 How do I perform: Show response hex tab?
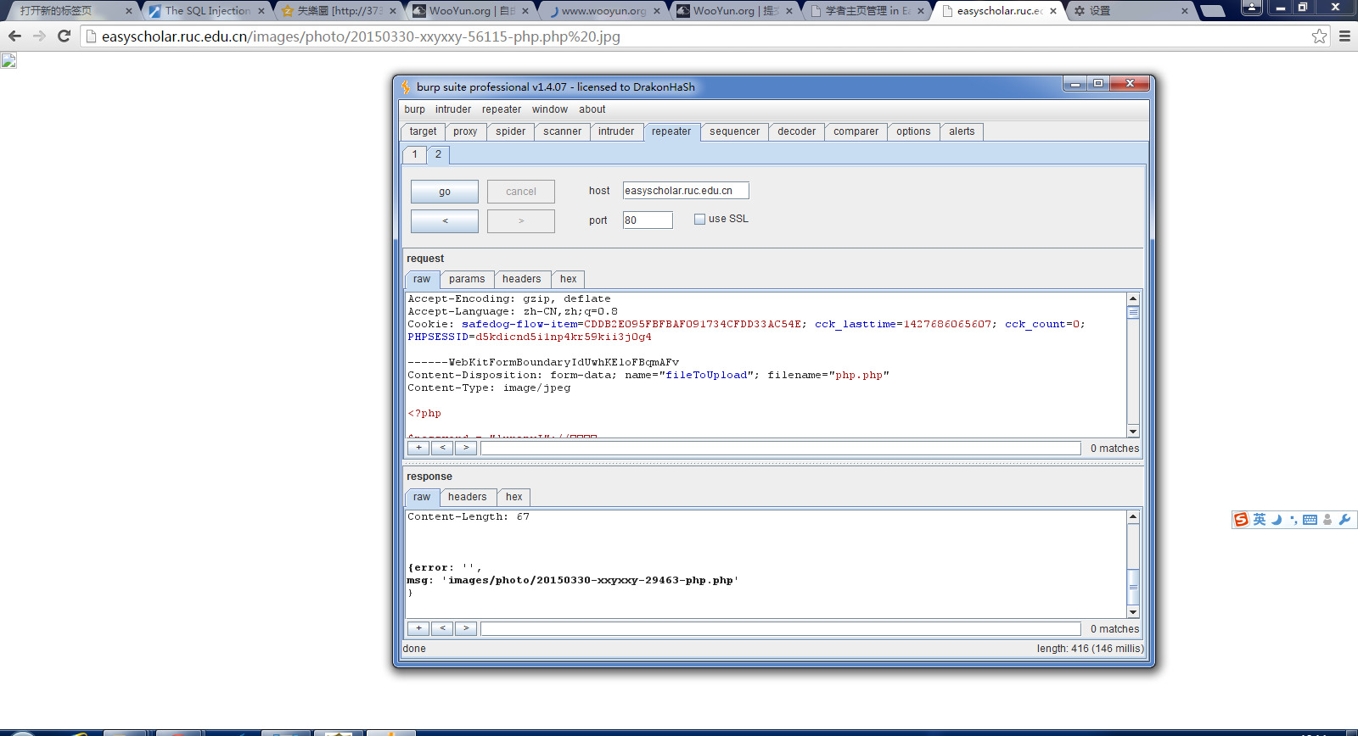(x=514, y=497)
